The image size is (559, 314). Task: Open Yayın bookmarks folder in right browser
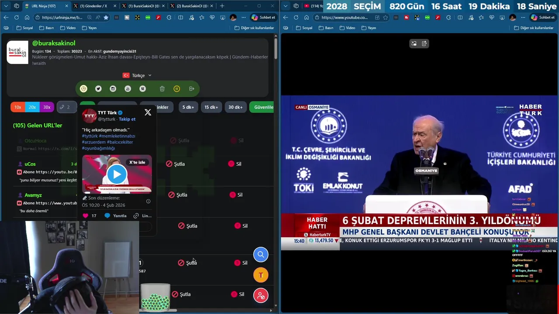point(368,27)
